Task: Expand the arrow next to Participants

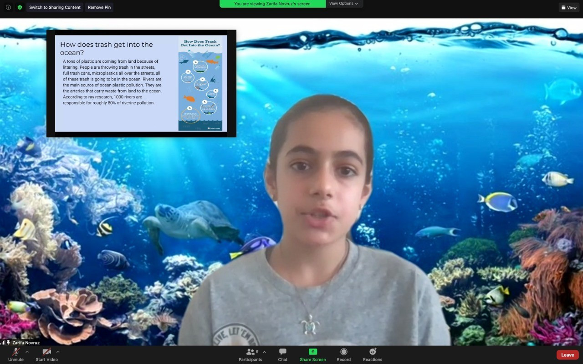Action: click(264, 352)
